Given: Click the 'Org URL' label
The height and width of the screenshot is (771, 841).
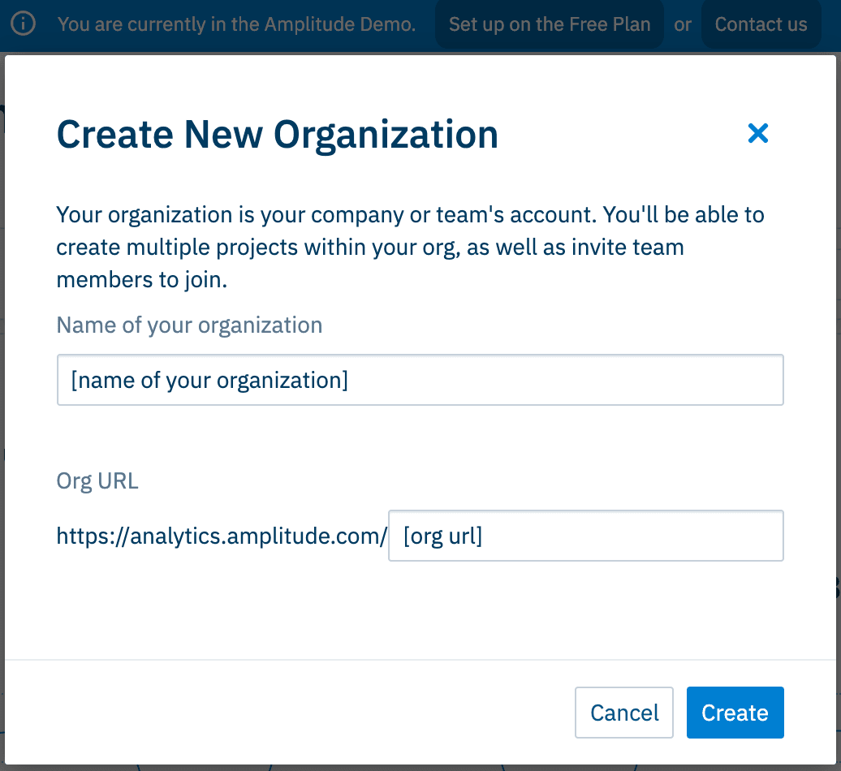Looking at the screenshot, I should click(97, 481).
